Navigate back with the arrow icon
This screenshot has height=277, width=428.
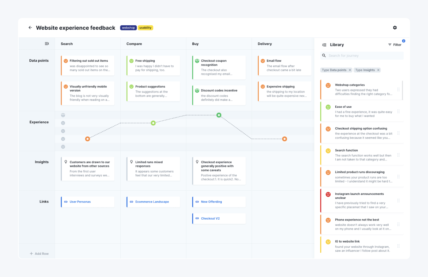pos(30,28)
